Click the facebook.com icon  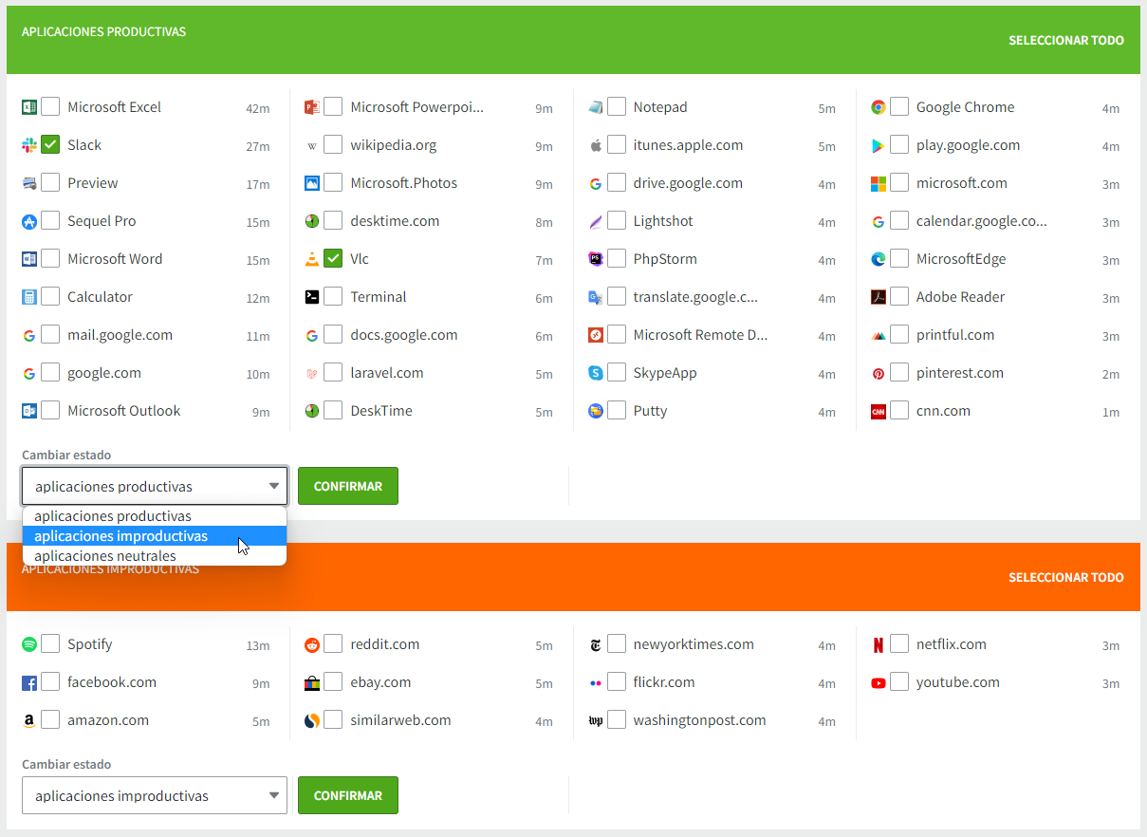coord(29,682)
